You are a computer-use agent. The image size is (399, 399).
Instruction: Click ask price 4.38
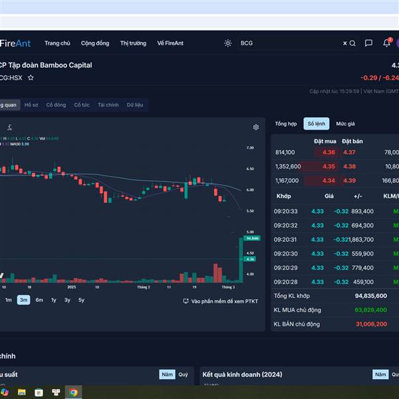(349, 166)
